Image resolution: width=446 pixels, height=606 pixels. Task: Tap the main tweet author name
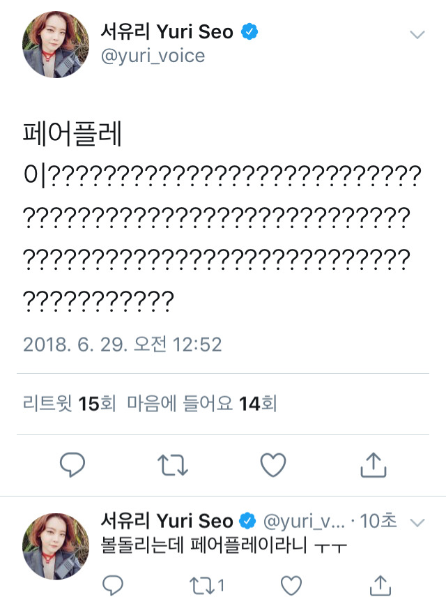[167, 31]
